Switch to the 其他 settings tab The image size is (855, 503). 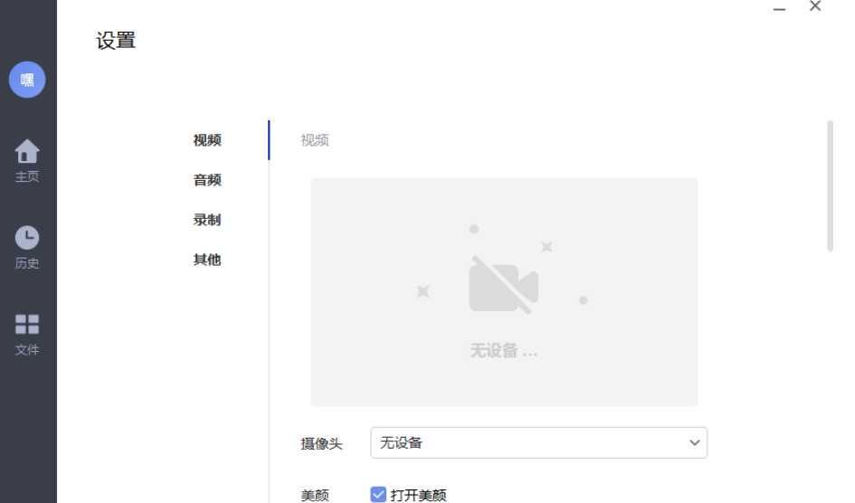(x=207, y=260)
